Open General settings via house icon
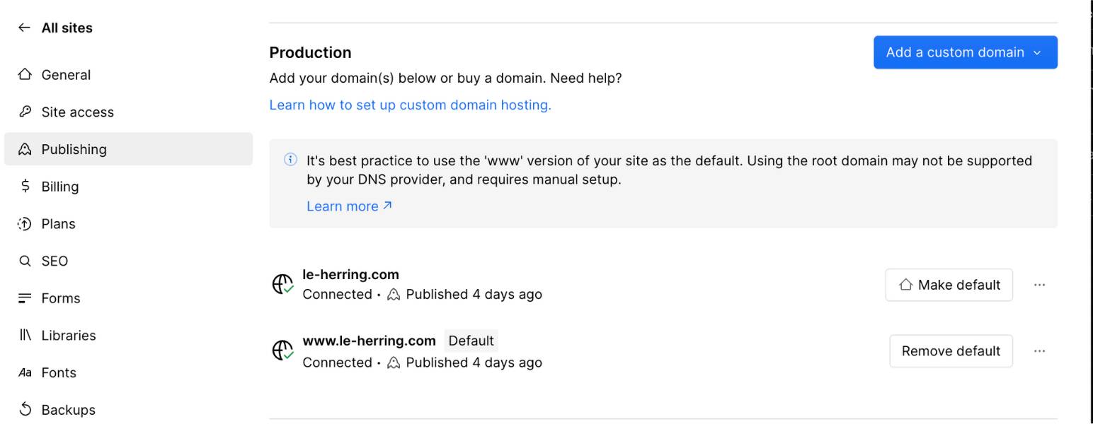1093x424 pixels. tap(25, 74)
